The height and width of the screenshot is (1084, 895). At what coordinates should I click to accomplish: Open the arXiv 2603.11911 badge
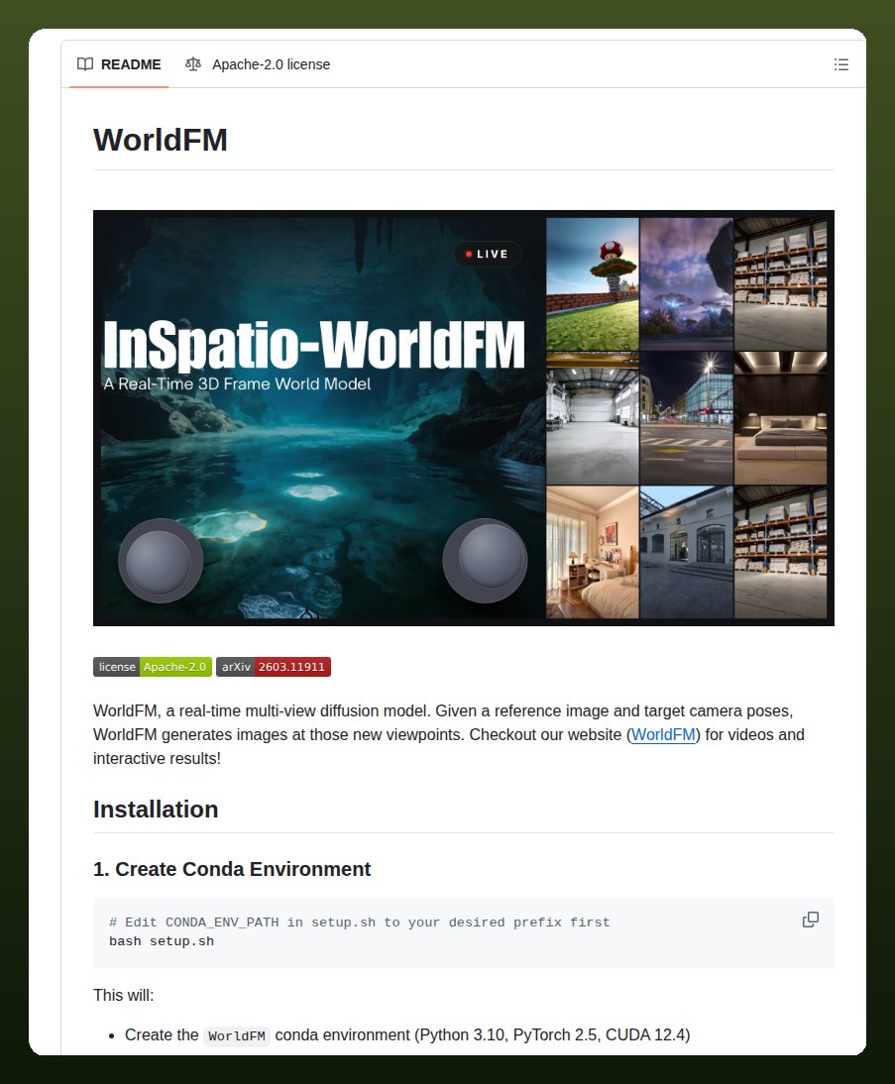pyautogui.click(x=274, y=667)
